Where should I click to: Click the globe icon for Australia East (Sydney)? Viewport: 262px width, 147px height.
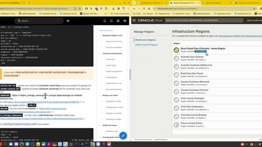click(x=176, y=58)
